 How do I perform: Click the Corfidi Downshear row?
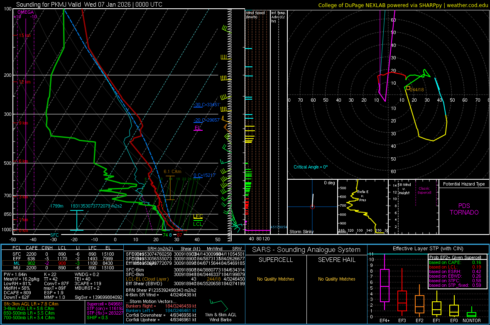click(x=161, y=315)
